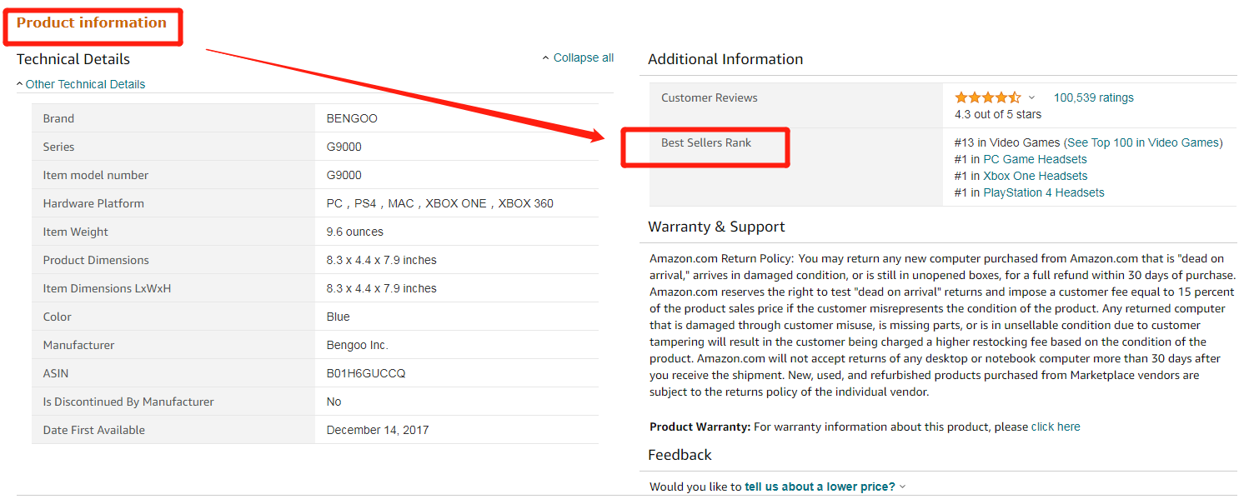Screen dimensions: 1249x504
Task: Click the Additional Information heading
Action: (725, 59)
